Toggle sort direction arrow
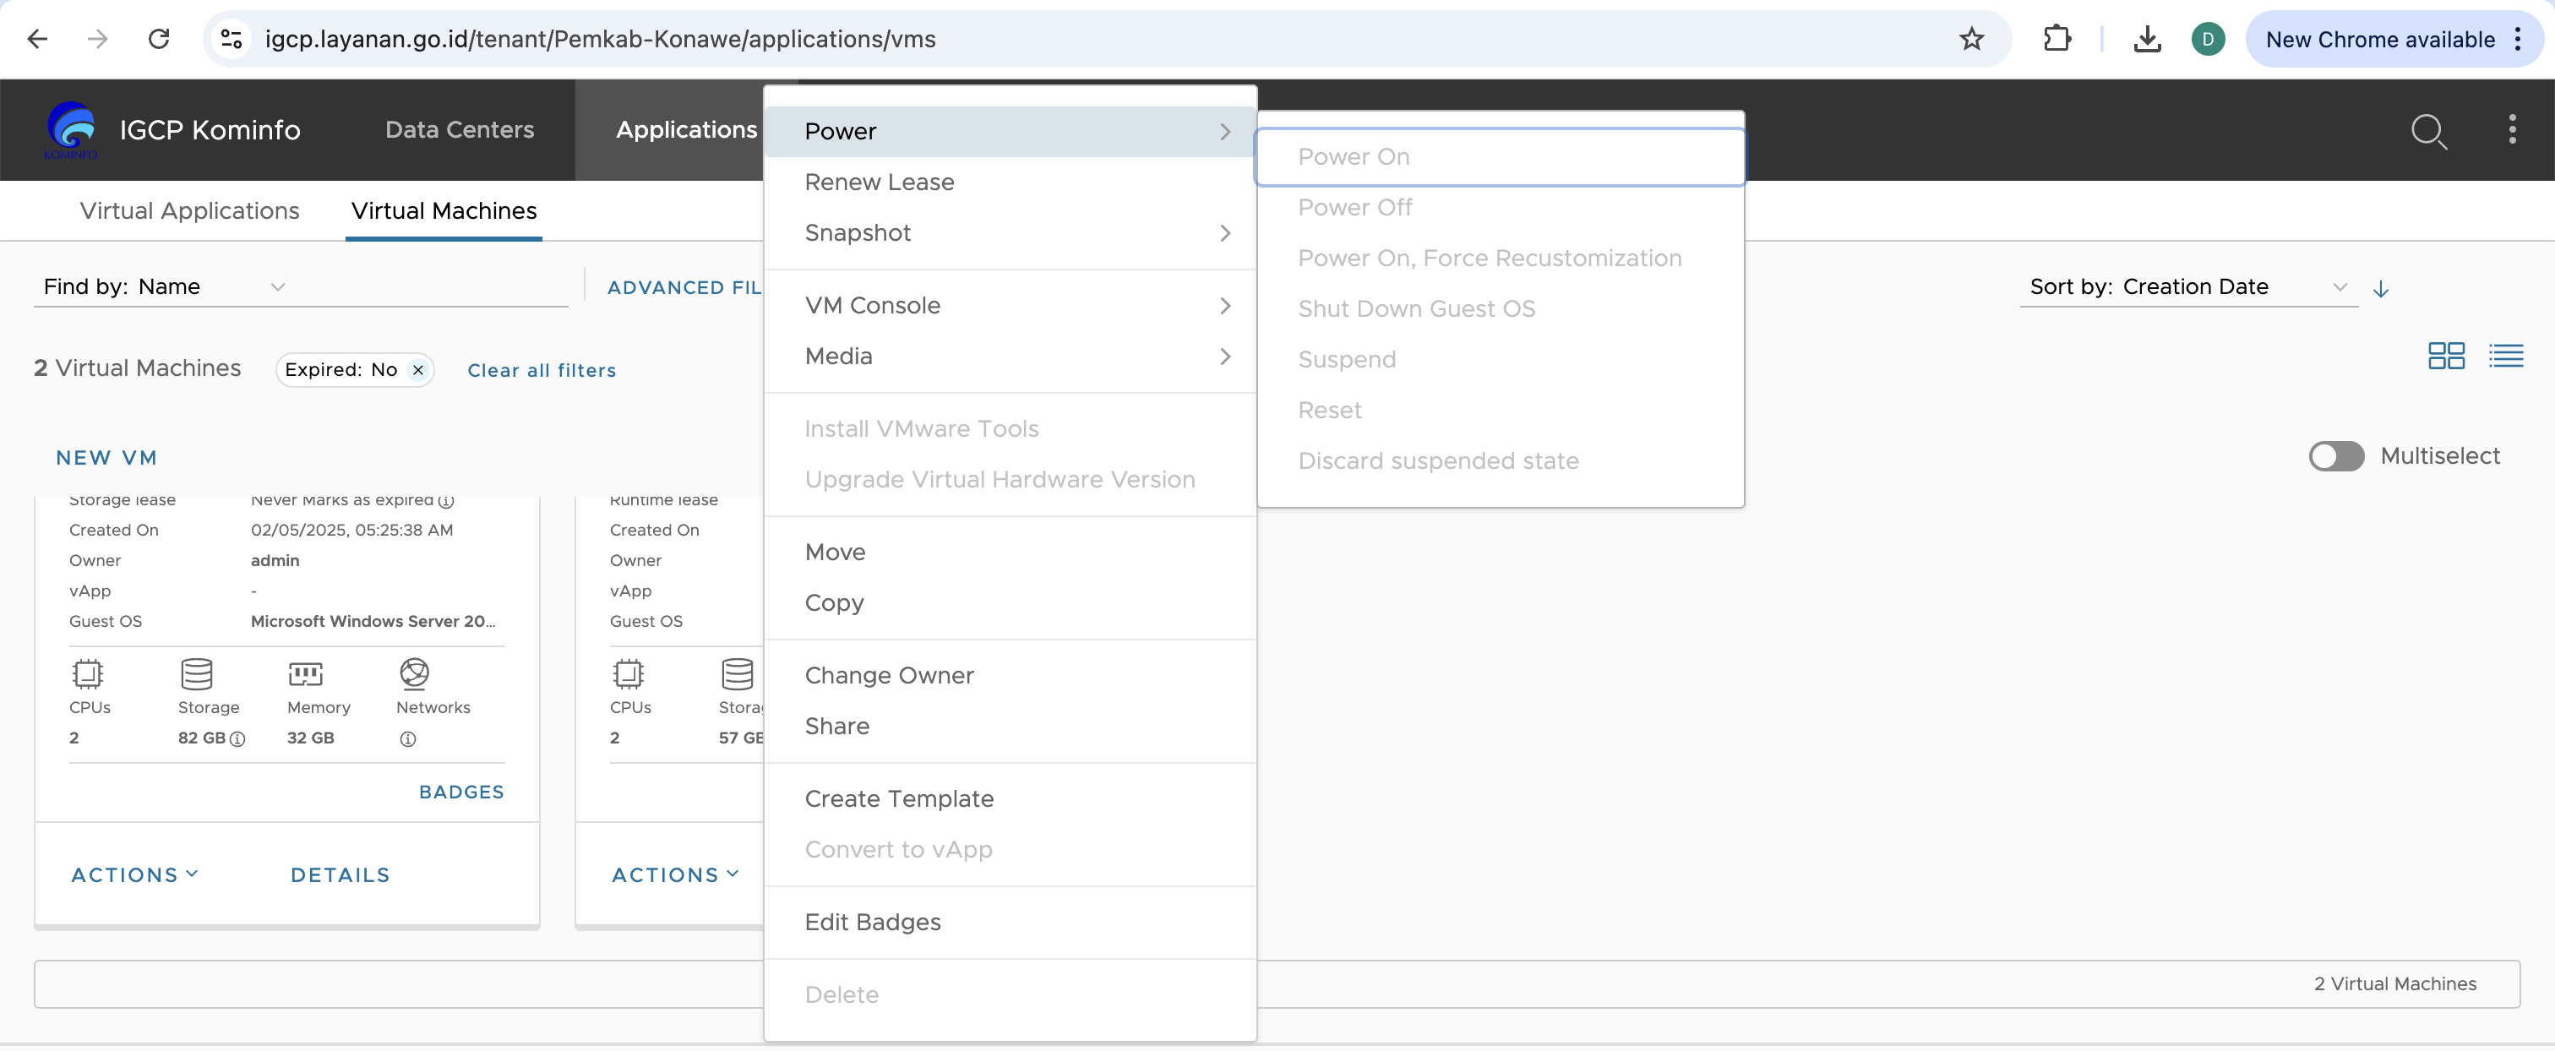 pyautogui.click(x=2380, y=289)
